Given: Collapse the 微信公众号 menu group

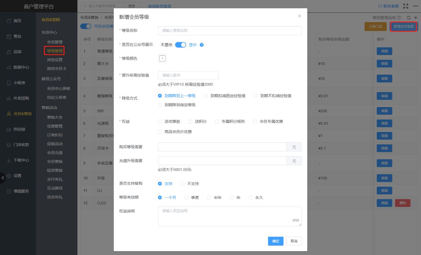Looking at the screenshot, I should click(x=72, y=79).
